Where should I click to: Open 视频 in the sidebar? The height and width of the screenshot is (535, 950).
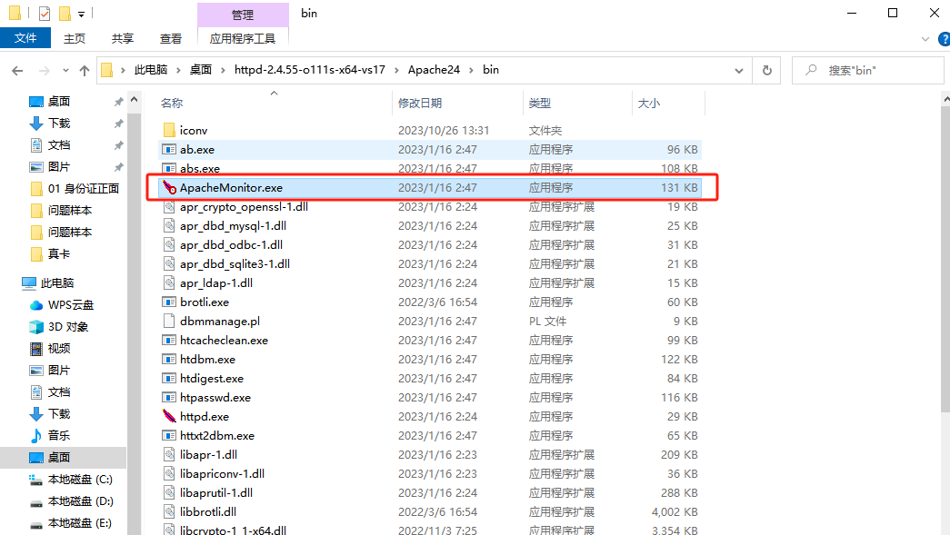[x=59, y=349]
